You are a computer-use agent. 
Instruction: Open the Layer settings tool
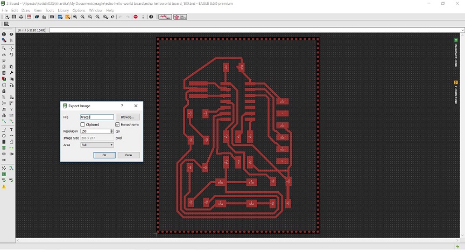4,40
